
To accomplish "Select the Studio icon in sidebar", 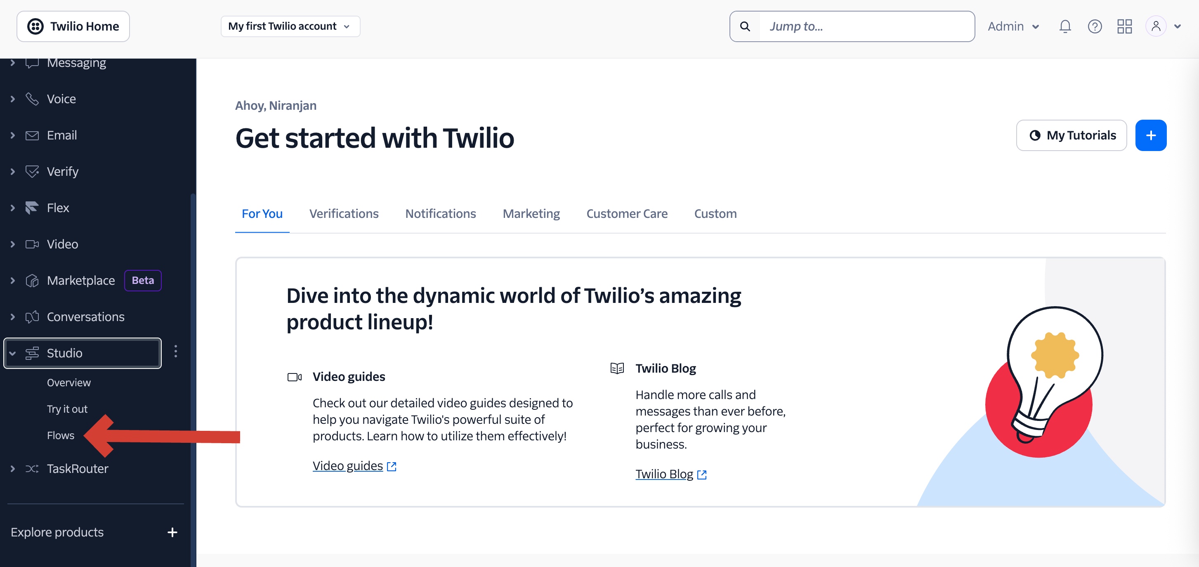I will pyautogui.click(x=32, y=353).
